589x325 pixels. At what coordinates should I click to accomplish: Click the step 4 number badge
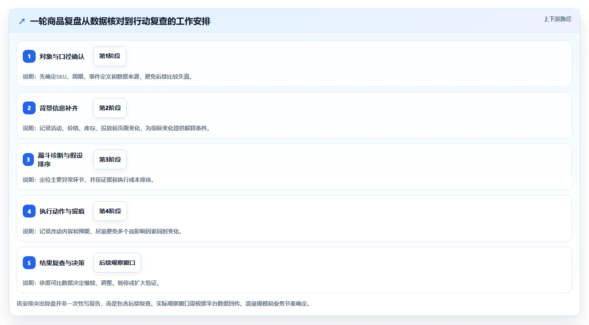29,211
